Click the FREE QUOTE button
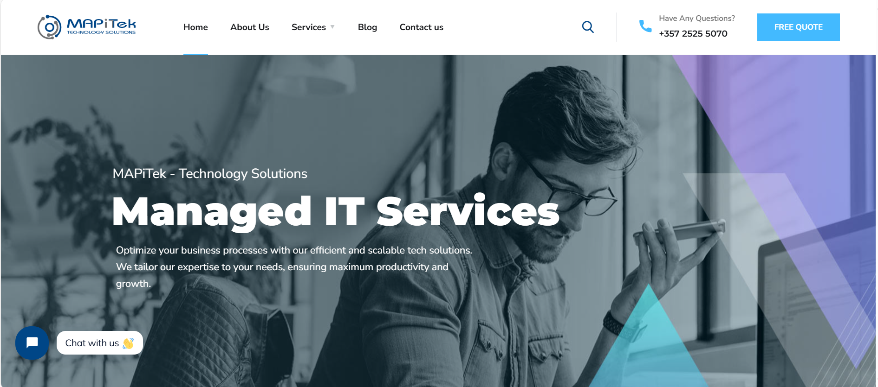This screenshot has height=387, width=878. click(799, 27)
